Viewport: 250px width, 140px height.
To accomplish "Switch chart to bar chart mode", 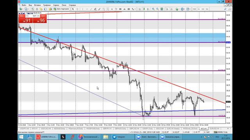I will click(140, 9).
